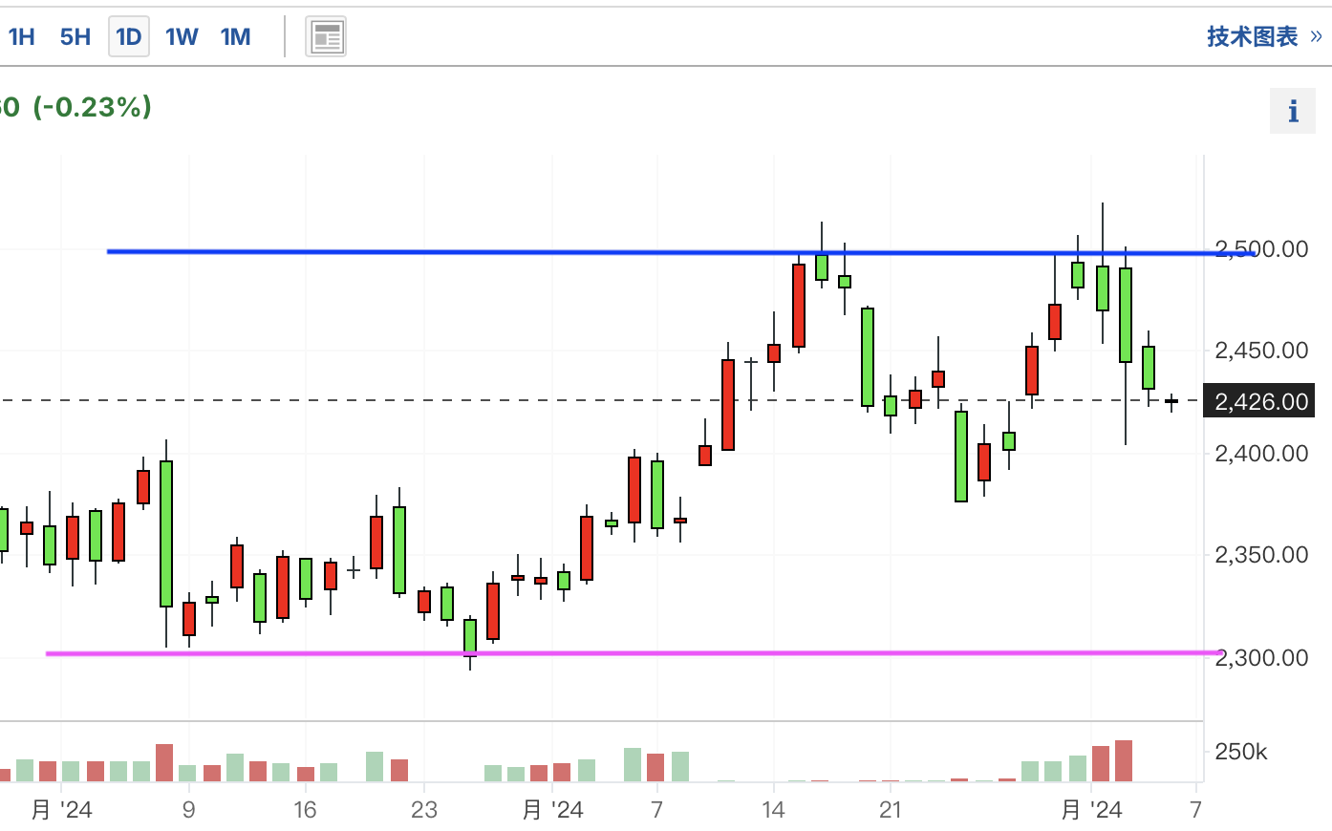Viewport: 1332px width, 831px height.
Task: Switch to the 1M timeframe
Action: [236, 37]
